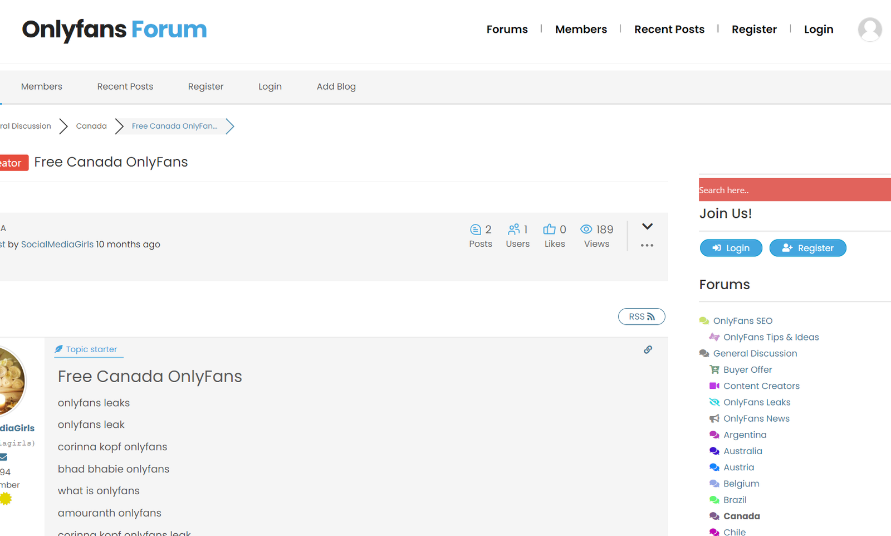Open OnlyFans News forum
The image size is (891, 536).
click(x=756, y=418)
